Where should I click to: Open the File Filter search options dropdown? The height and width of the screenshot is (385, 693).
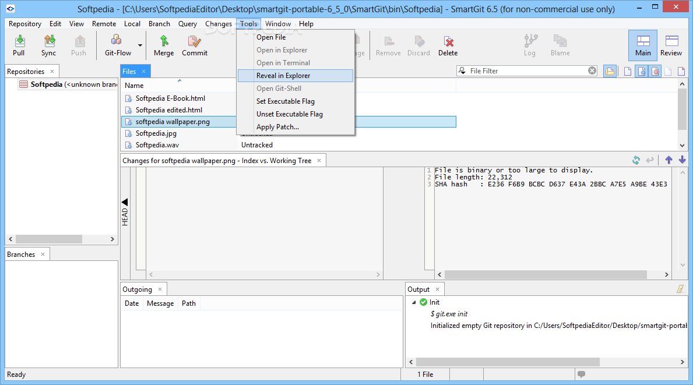462,71
